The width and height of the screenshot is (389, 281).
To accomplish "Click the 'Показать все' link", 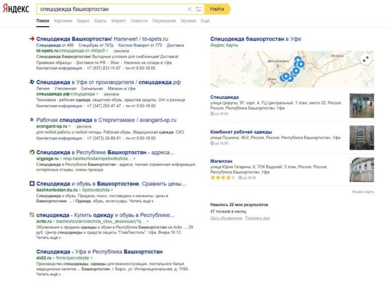I will tap(257, 218).
